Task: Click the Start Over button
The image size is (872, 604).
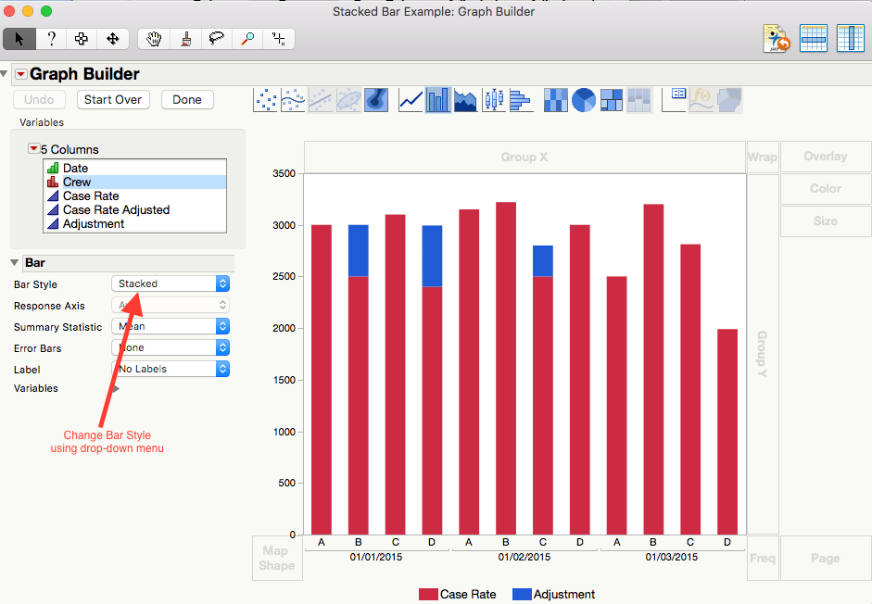Action: pos(113,99)
